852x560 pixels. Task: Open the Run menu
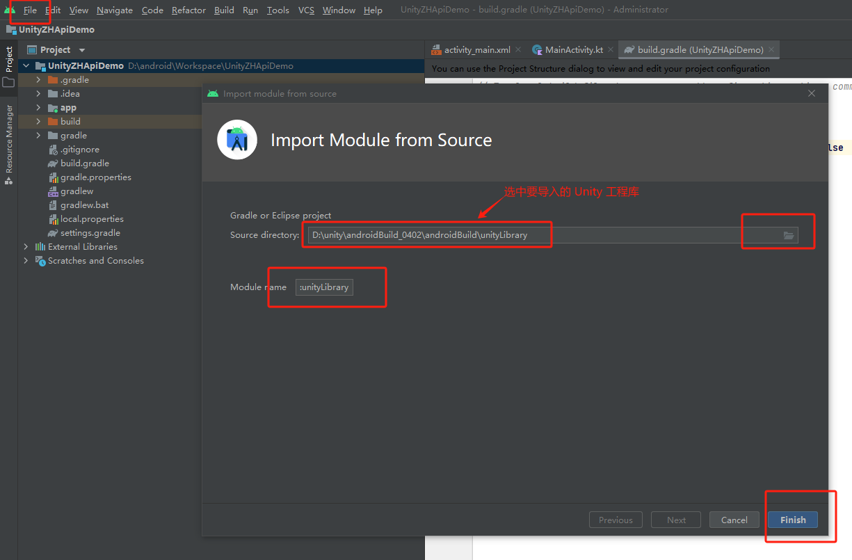coord(250,10)
